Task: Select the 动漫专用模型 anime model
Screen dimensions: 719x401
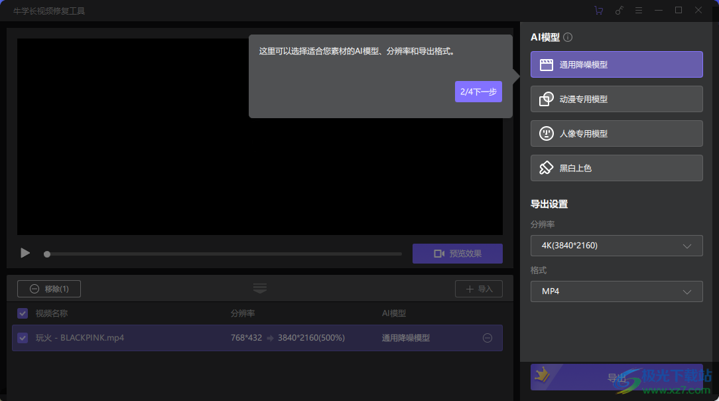Action: coord(616,99)
